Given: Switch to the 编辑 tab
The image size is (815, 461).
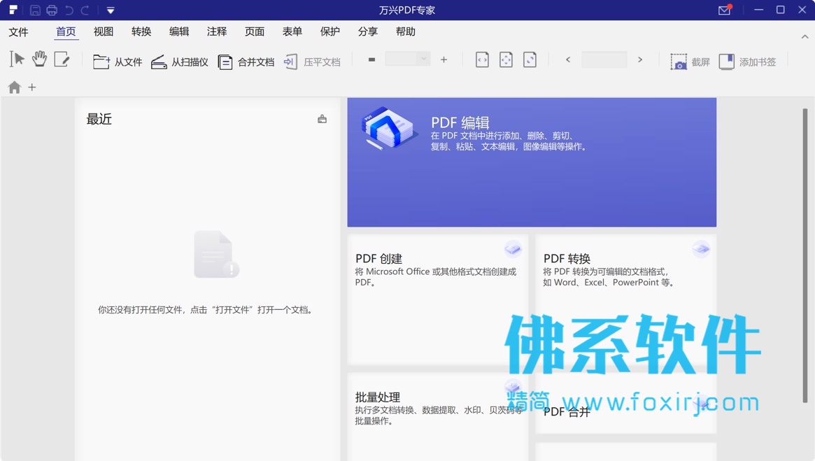Looking at the screenshot, I should (x=179, y=31).
